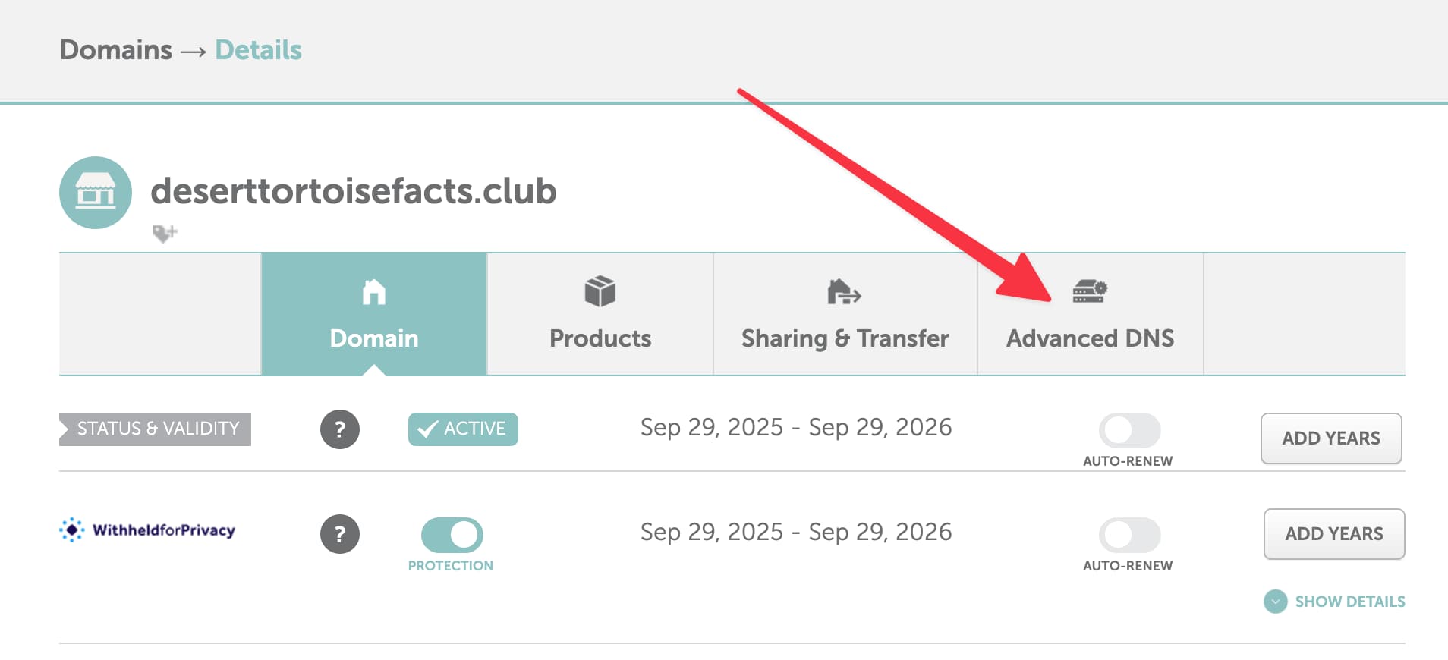Click the house icon on the Domain tab

click(373, 292)
